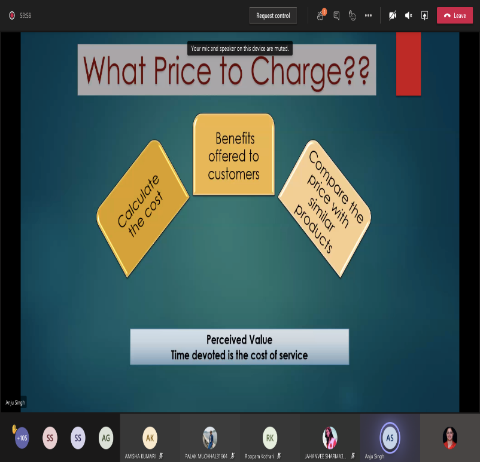Image resolution: width=480 pixels, height=462 pixels.
Task: Click the "Benefits offered to customers" slide box
Action: point(233,155)
